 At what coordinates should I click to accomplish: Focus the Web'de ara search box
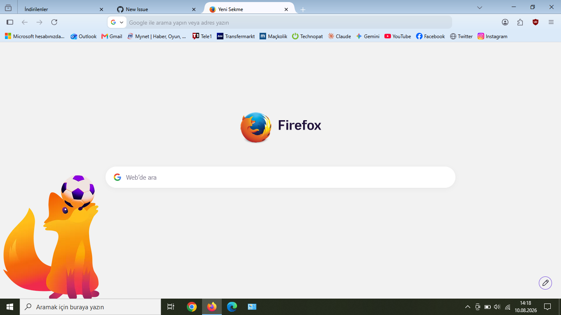click(280, 177)
